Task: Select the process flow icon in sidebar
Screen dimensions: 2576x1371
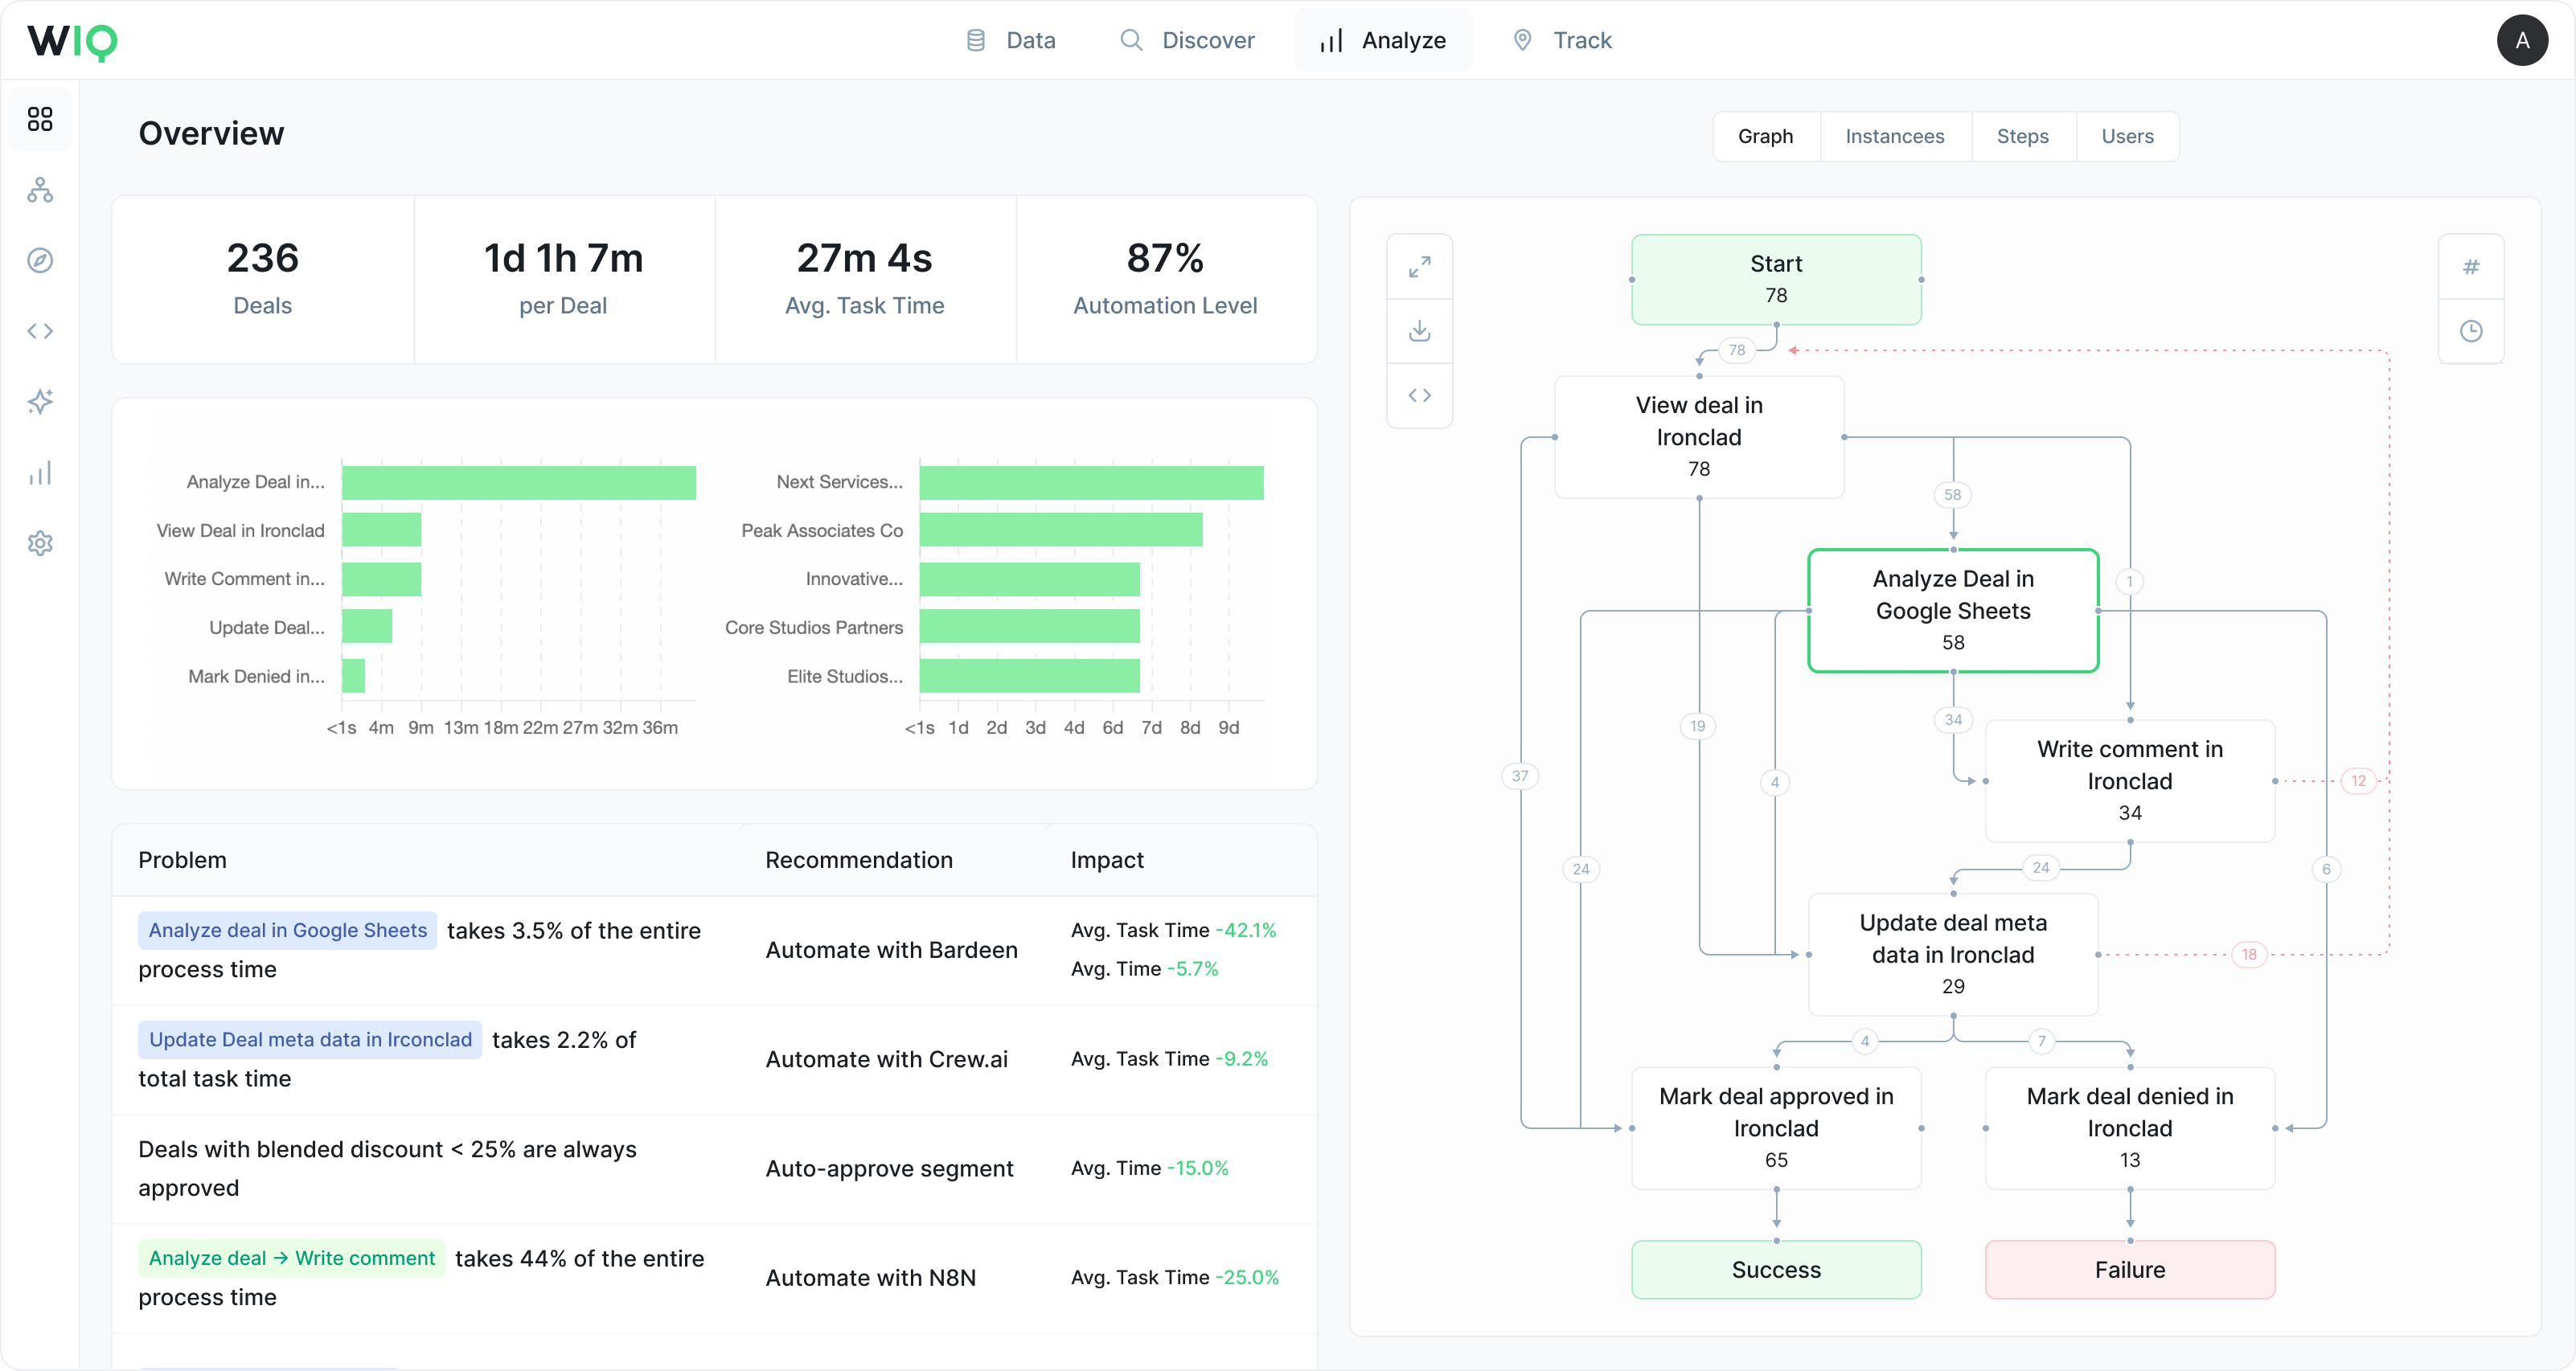Action: coord(40,190)
